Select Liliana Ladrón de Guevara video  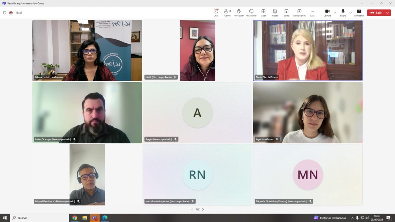click(87, 51)
